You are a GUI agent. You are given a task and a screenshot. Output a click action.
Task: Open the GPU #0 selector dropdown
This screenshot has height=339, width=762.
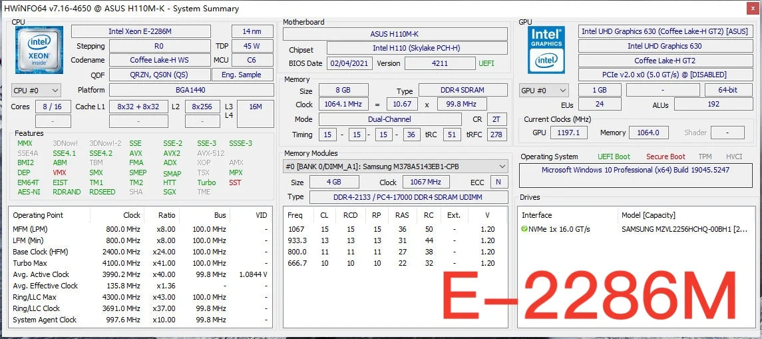point(544,91)
